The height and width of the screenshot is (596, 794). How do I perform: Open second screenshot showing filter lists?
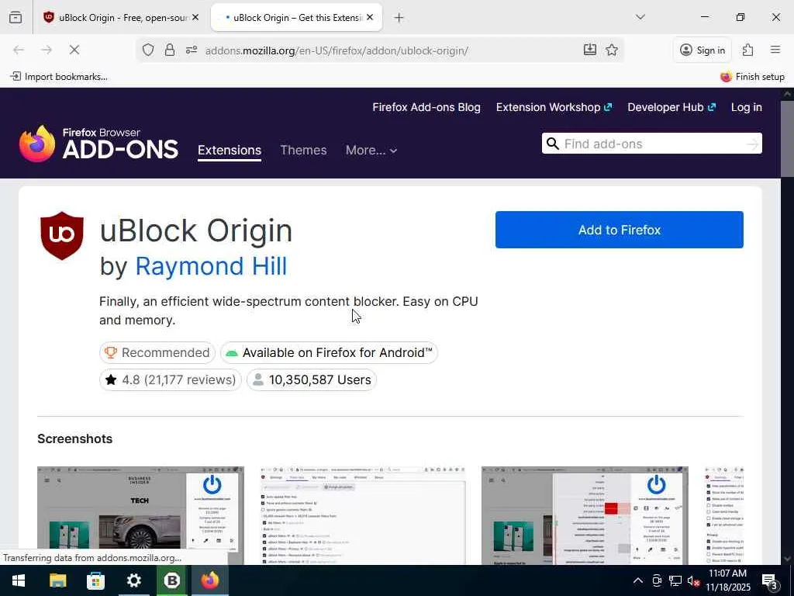pyautogui.click(x=363, y=515)
